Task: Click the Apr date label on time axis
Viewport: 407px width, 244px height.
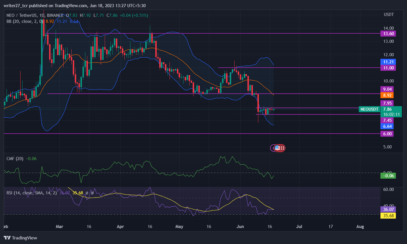Action: [x=120, y=227]
